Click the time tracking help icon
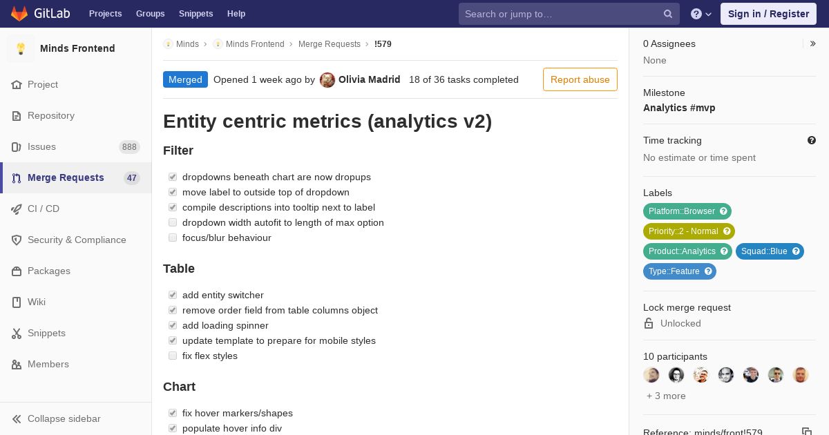 [x=812, y=140]
